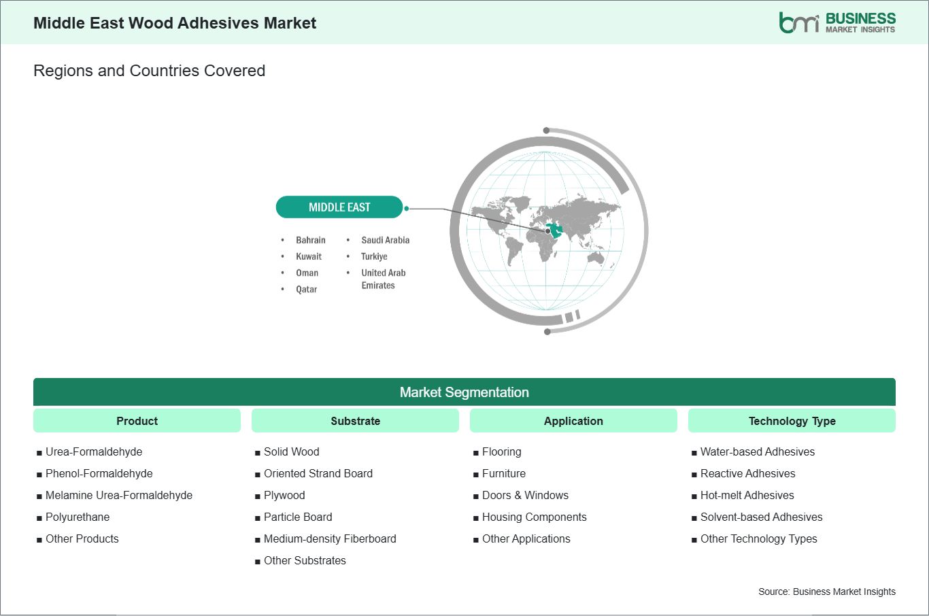Click 'Flooring' in the Application list
Viewport: 929px width, 616px height.
pyautogui.click(x=502, y=451)
